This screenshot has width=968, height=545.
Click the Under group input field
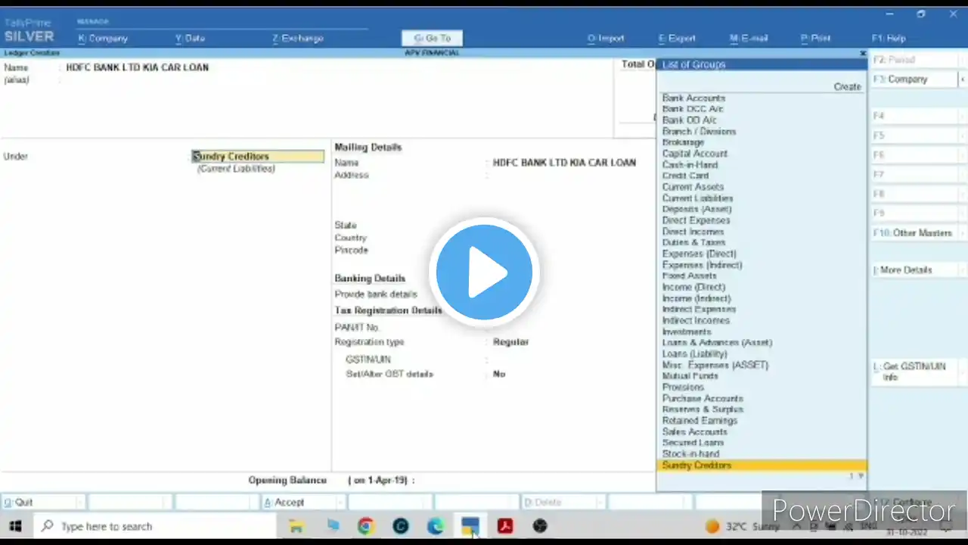click(258, 156)
